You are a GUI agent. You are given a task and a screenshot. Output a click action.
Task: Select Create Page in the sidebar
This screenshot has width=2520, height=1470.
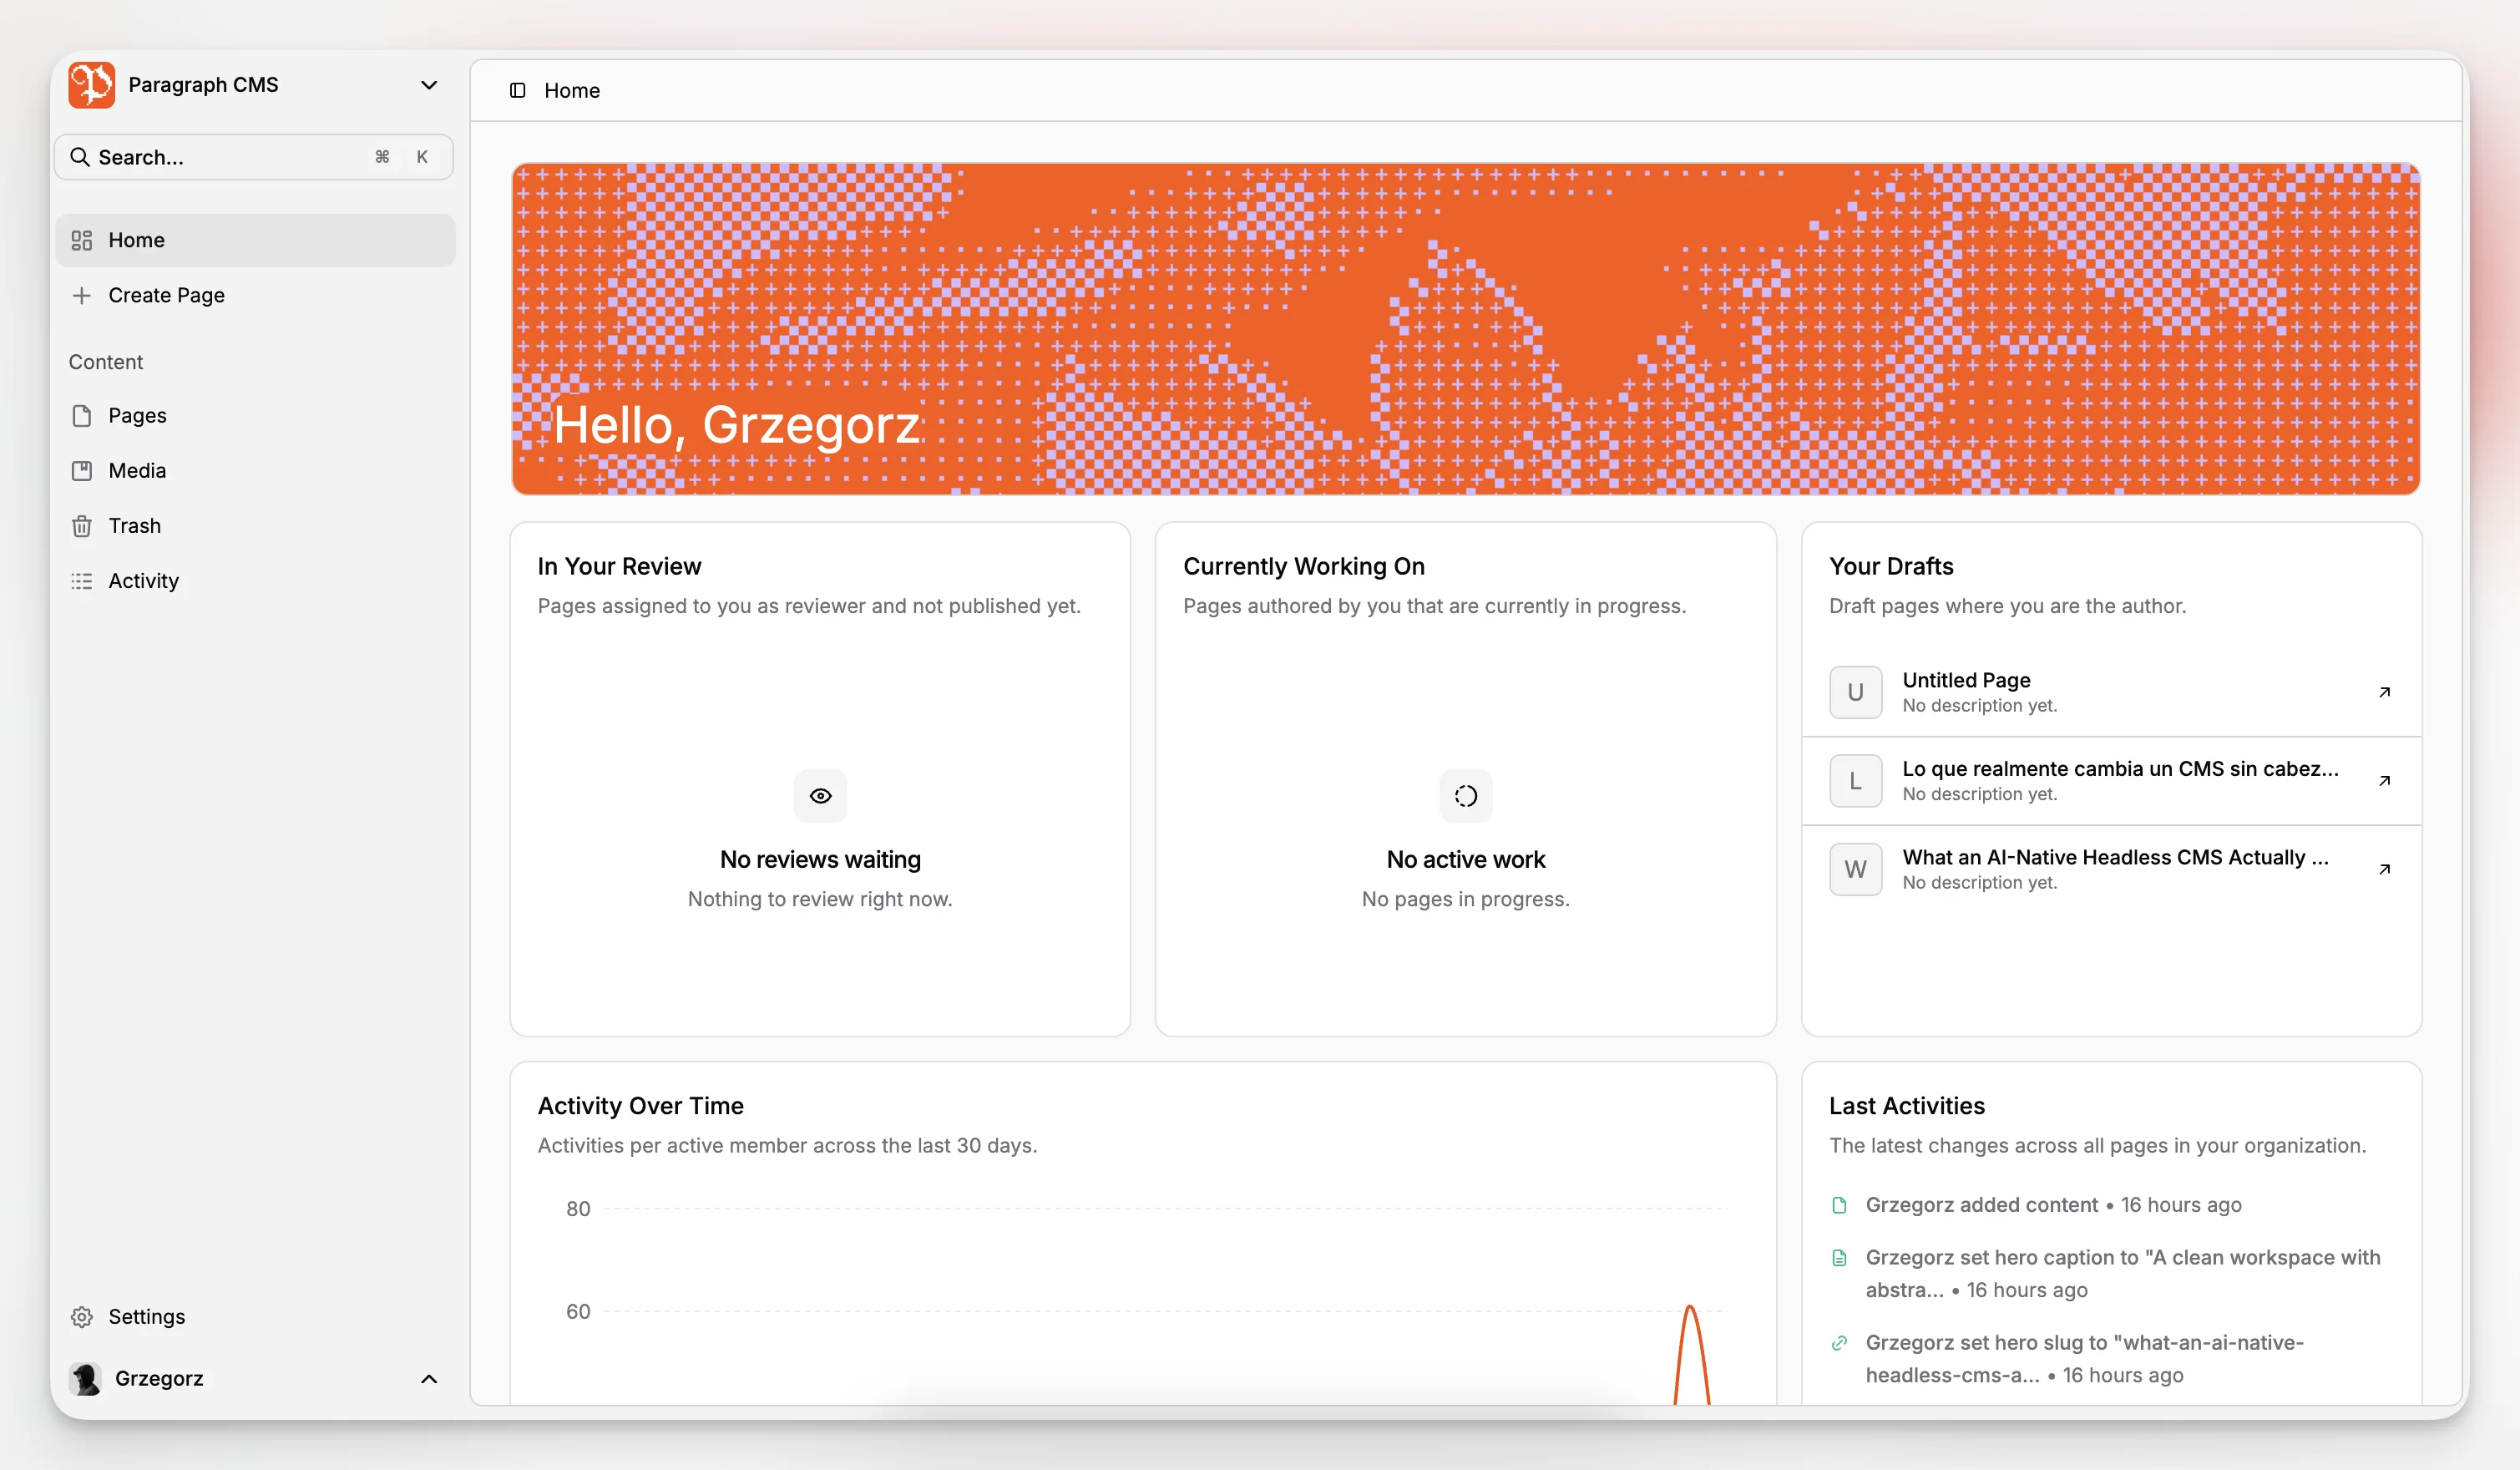255,295
